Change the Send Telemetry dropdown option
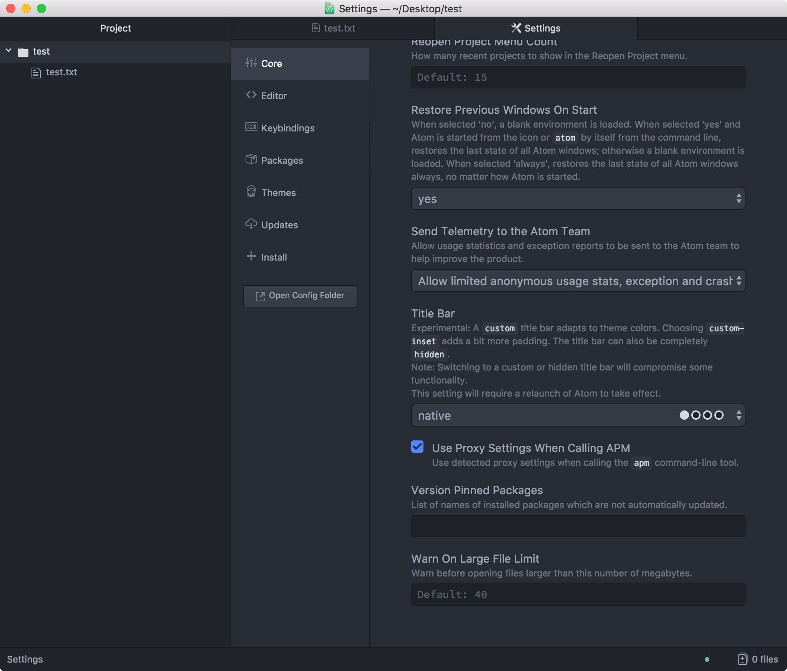 [x=577, y=281]
